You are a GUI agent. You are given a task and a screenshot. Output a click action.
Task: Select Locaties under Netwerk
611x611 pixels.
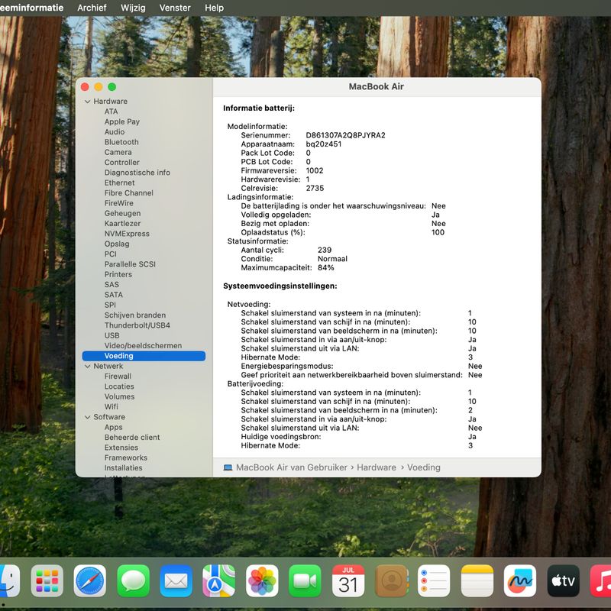tap(119, 386)
